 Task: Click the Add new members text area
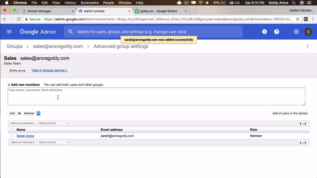point(156,96)
